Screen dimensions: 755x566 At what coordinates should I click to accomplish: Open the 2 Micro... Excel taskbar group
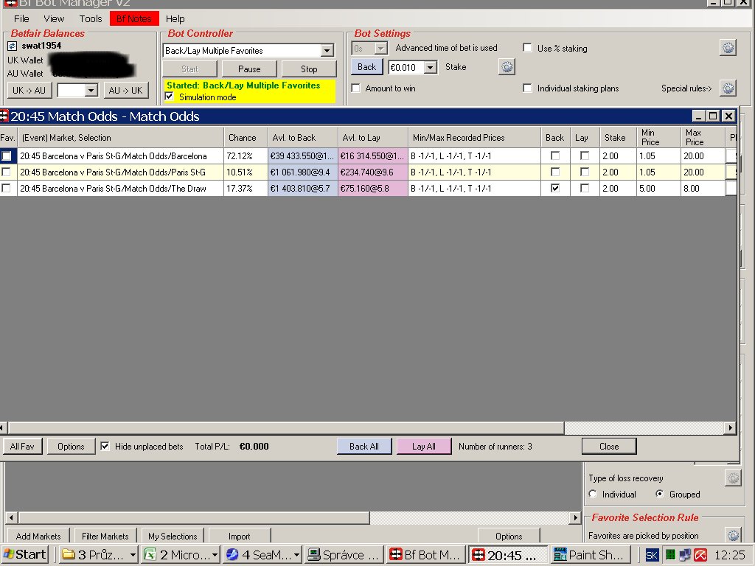coord(181,555)
